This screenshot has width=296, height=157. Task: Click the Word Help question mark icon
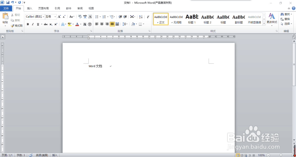click(294, 8)
